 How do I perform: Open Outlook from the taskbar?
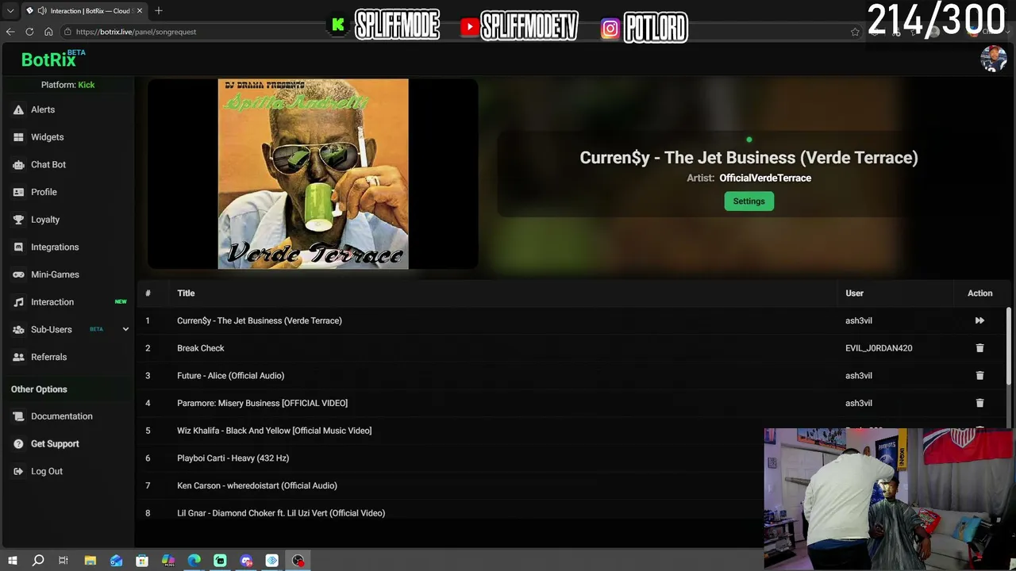[x=116, y=561]
